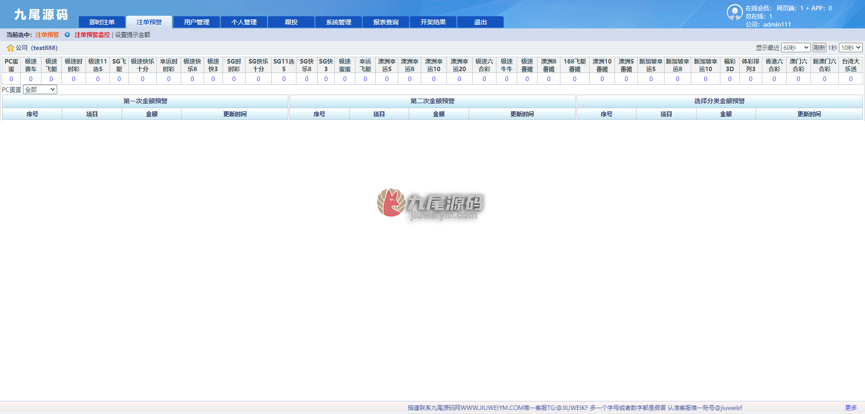Click the 九尾源码 logo in header
This screenshot has height=414, width=865.
(x=41, y=15)
